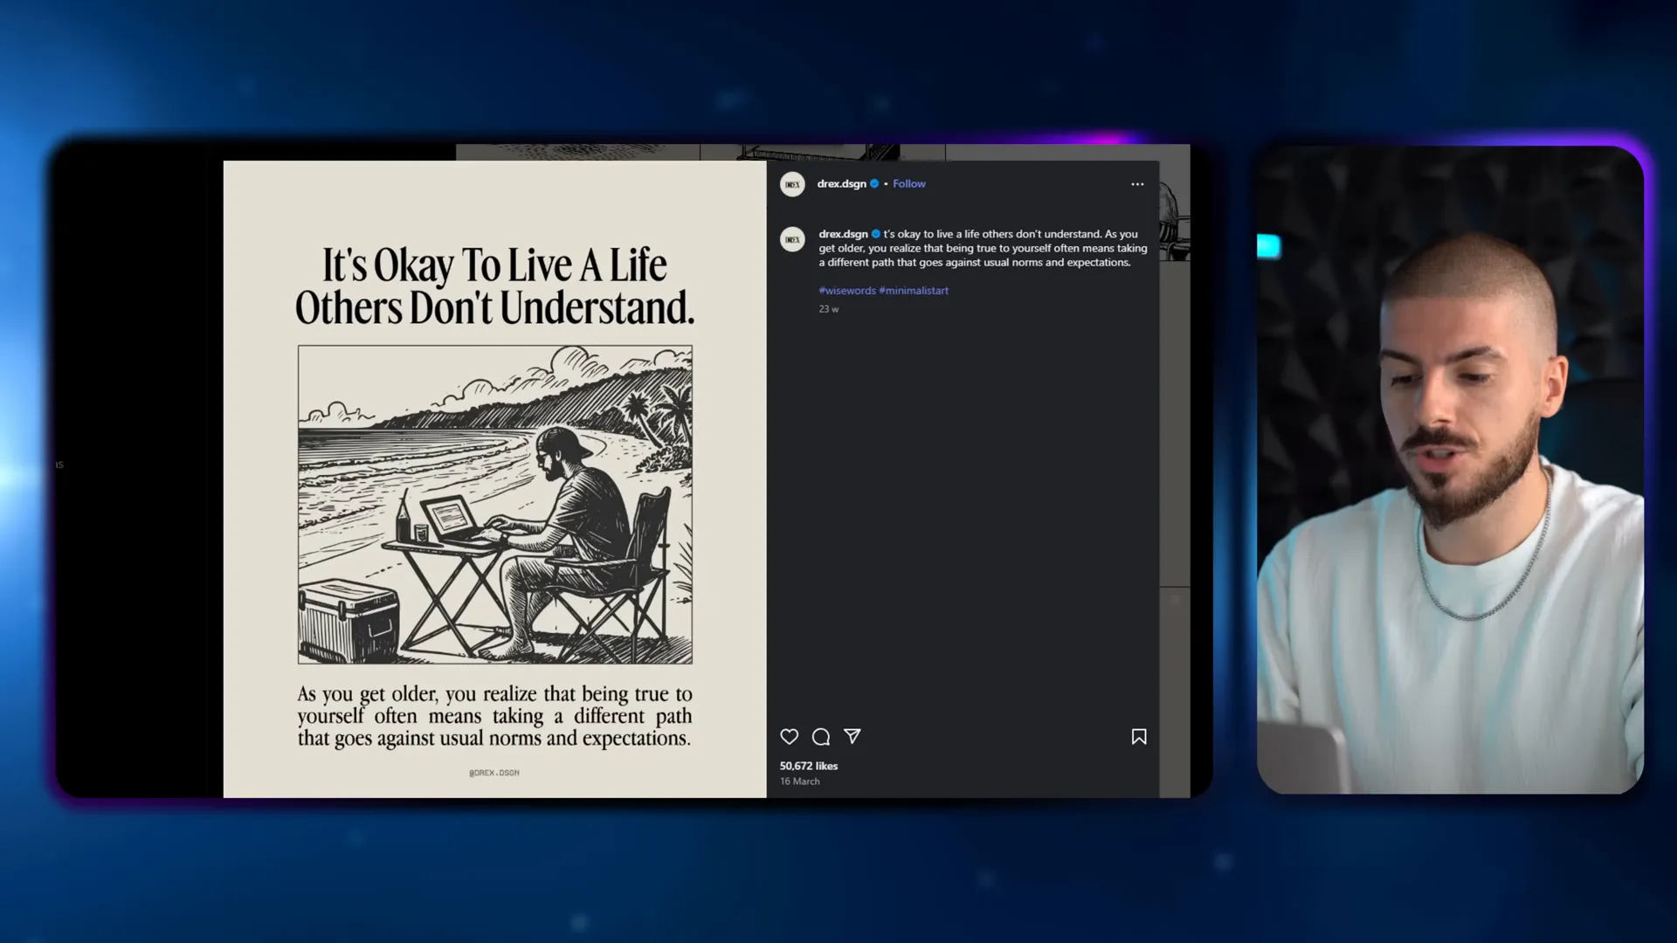
Task: Like the post with heart icon
Action: 789,737
